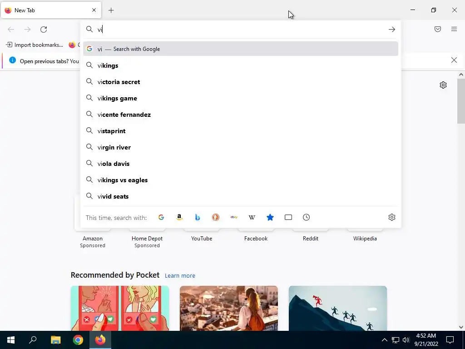Search in open Tabs icon
Screen dimensions: 465x349
[288, 217]
